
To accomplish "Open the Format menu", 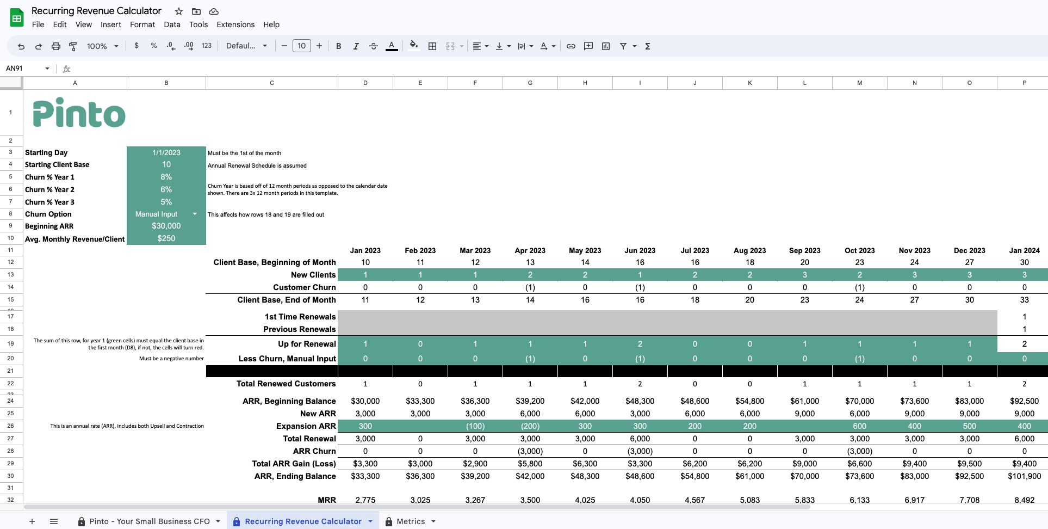I will coord(142,24).
